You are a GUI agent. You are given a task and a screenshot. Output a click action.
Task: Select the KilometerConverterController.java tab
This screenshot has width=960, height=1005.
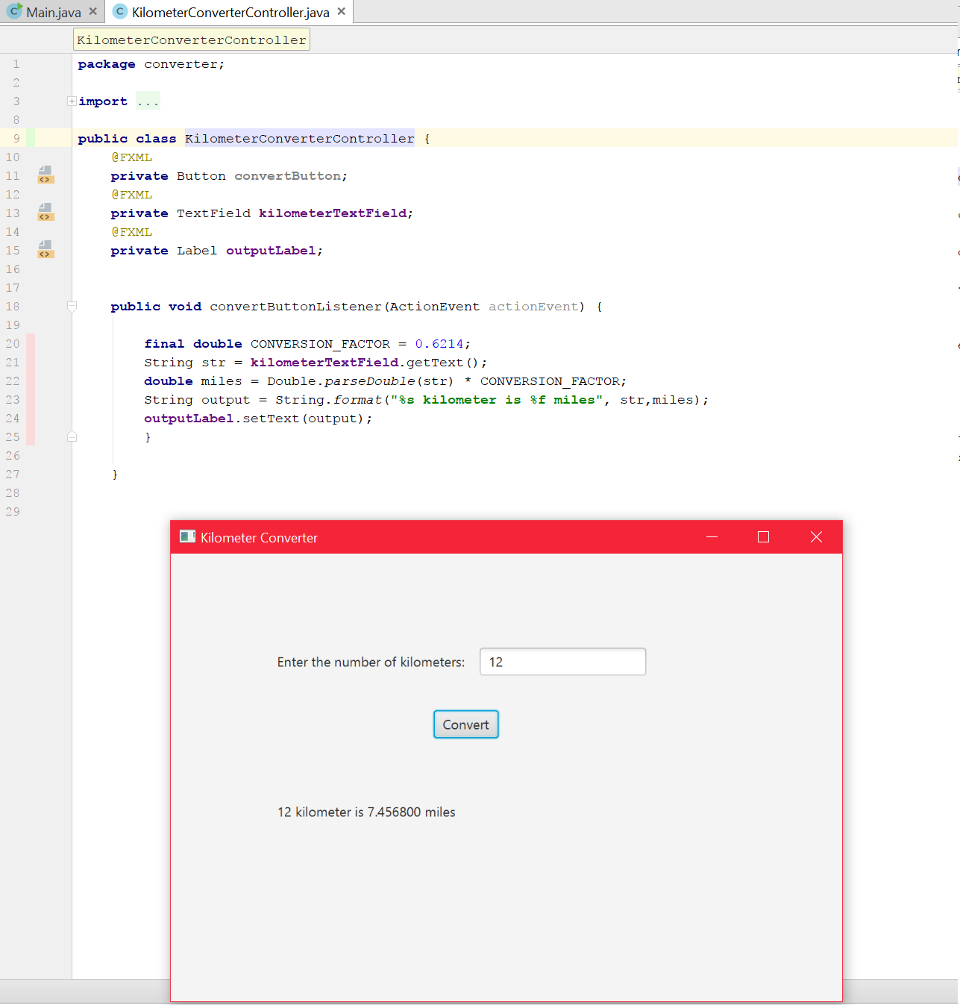pyautogui.click(x=230, y=12)
